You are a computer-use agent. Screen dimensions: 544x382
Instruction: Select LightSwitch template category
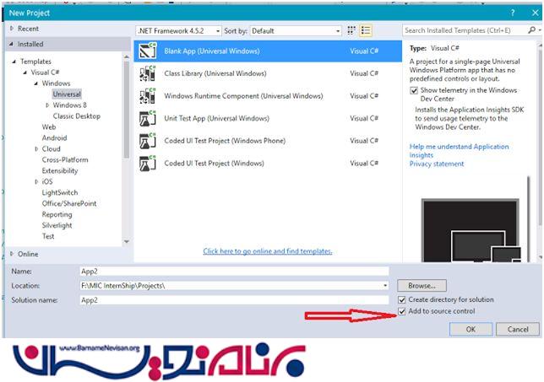(x=60, y=192)
